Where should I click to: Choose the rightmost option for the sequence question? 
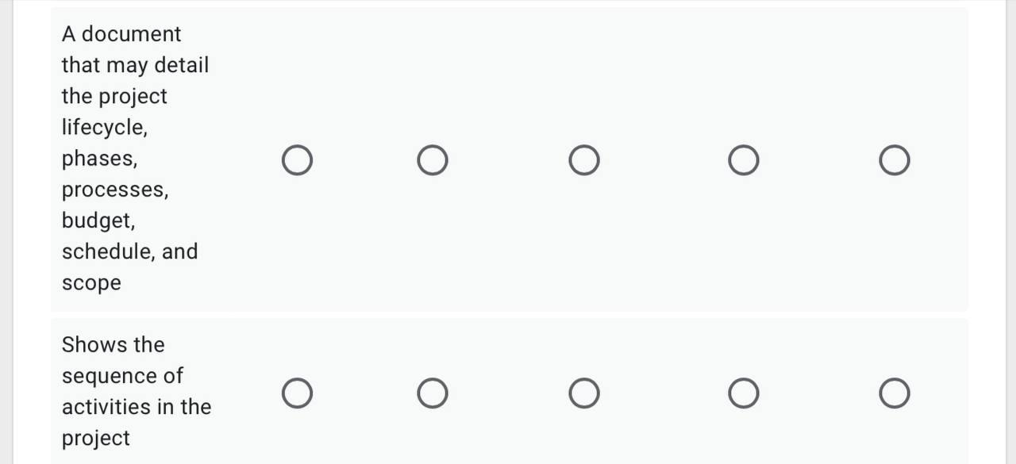click(x=894, y=392)
